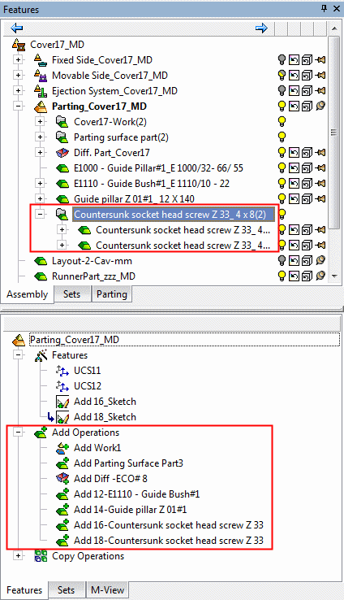Select Add Parting Surface Part3 item

click(128, 463)
